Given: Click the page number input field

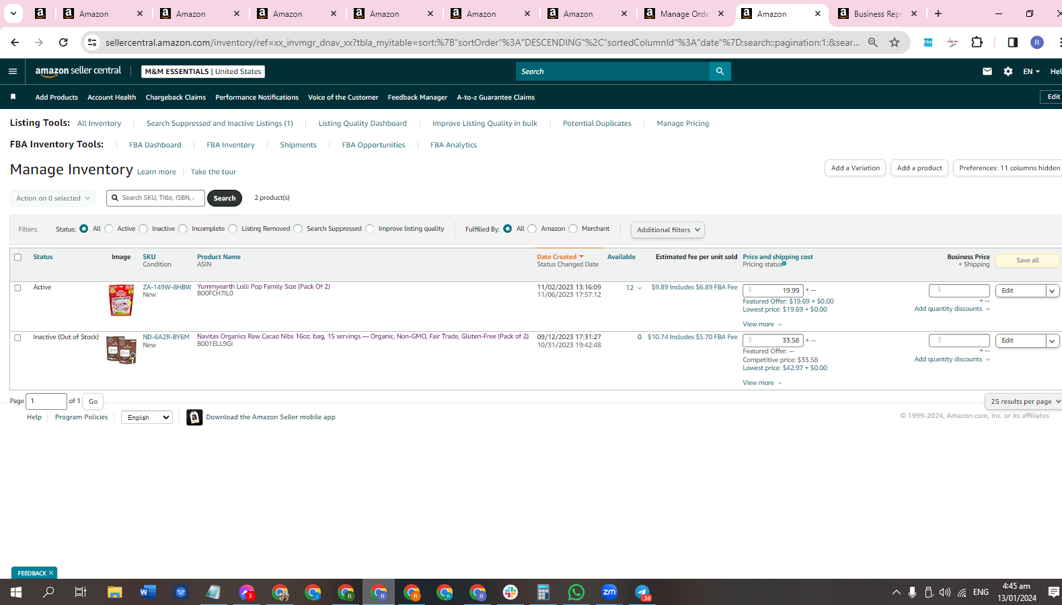Looking at the screenshot, I should coord(46,401).
